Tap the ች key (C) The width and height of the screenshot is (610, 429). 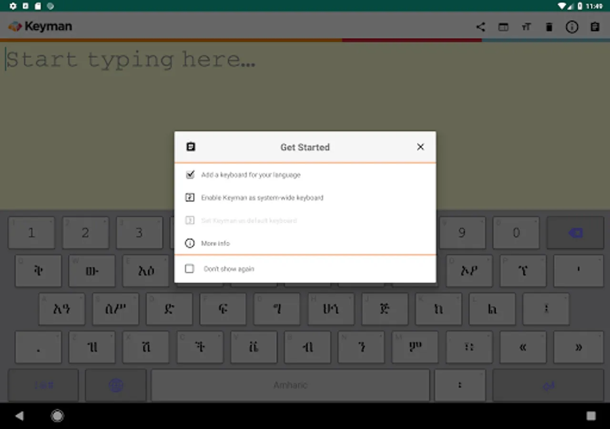coord(200,347)
